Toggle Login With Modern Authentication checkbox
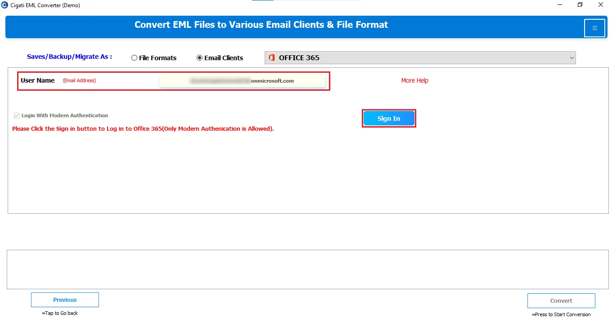The width and height of the screenshot is (612, 327). 17,115
